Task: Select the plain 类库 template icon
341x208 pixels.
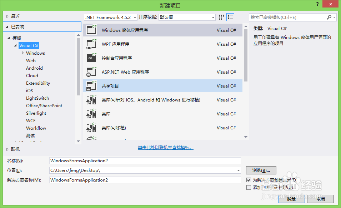Action: [x=91, y=114]
